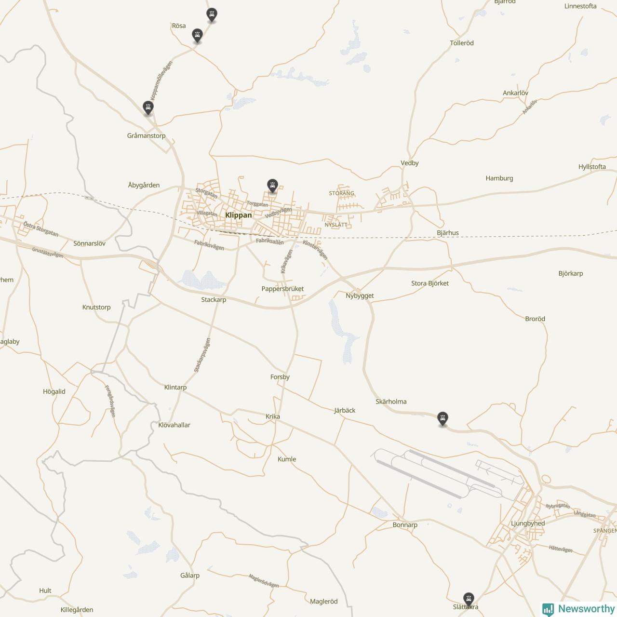Open the car marker at Slättåkra
Image resolution: width=617 pixels, height=617 pixels.
tap(469, 599)
